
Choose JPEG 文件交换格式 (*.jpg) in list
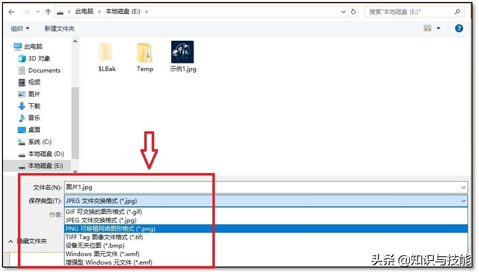[266, 220]
